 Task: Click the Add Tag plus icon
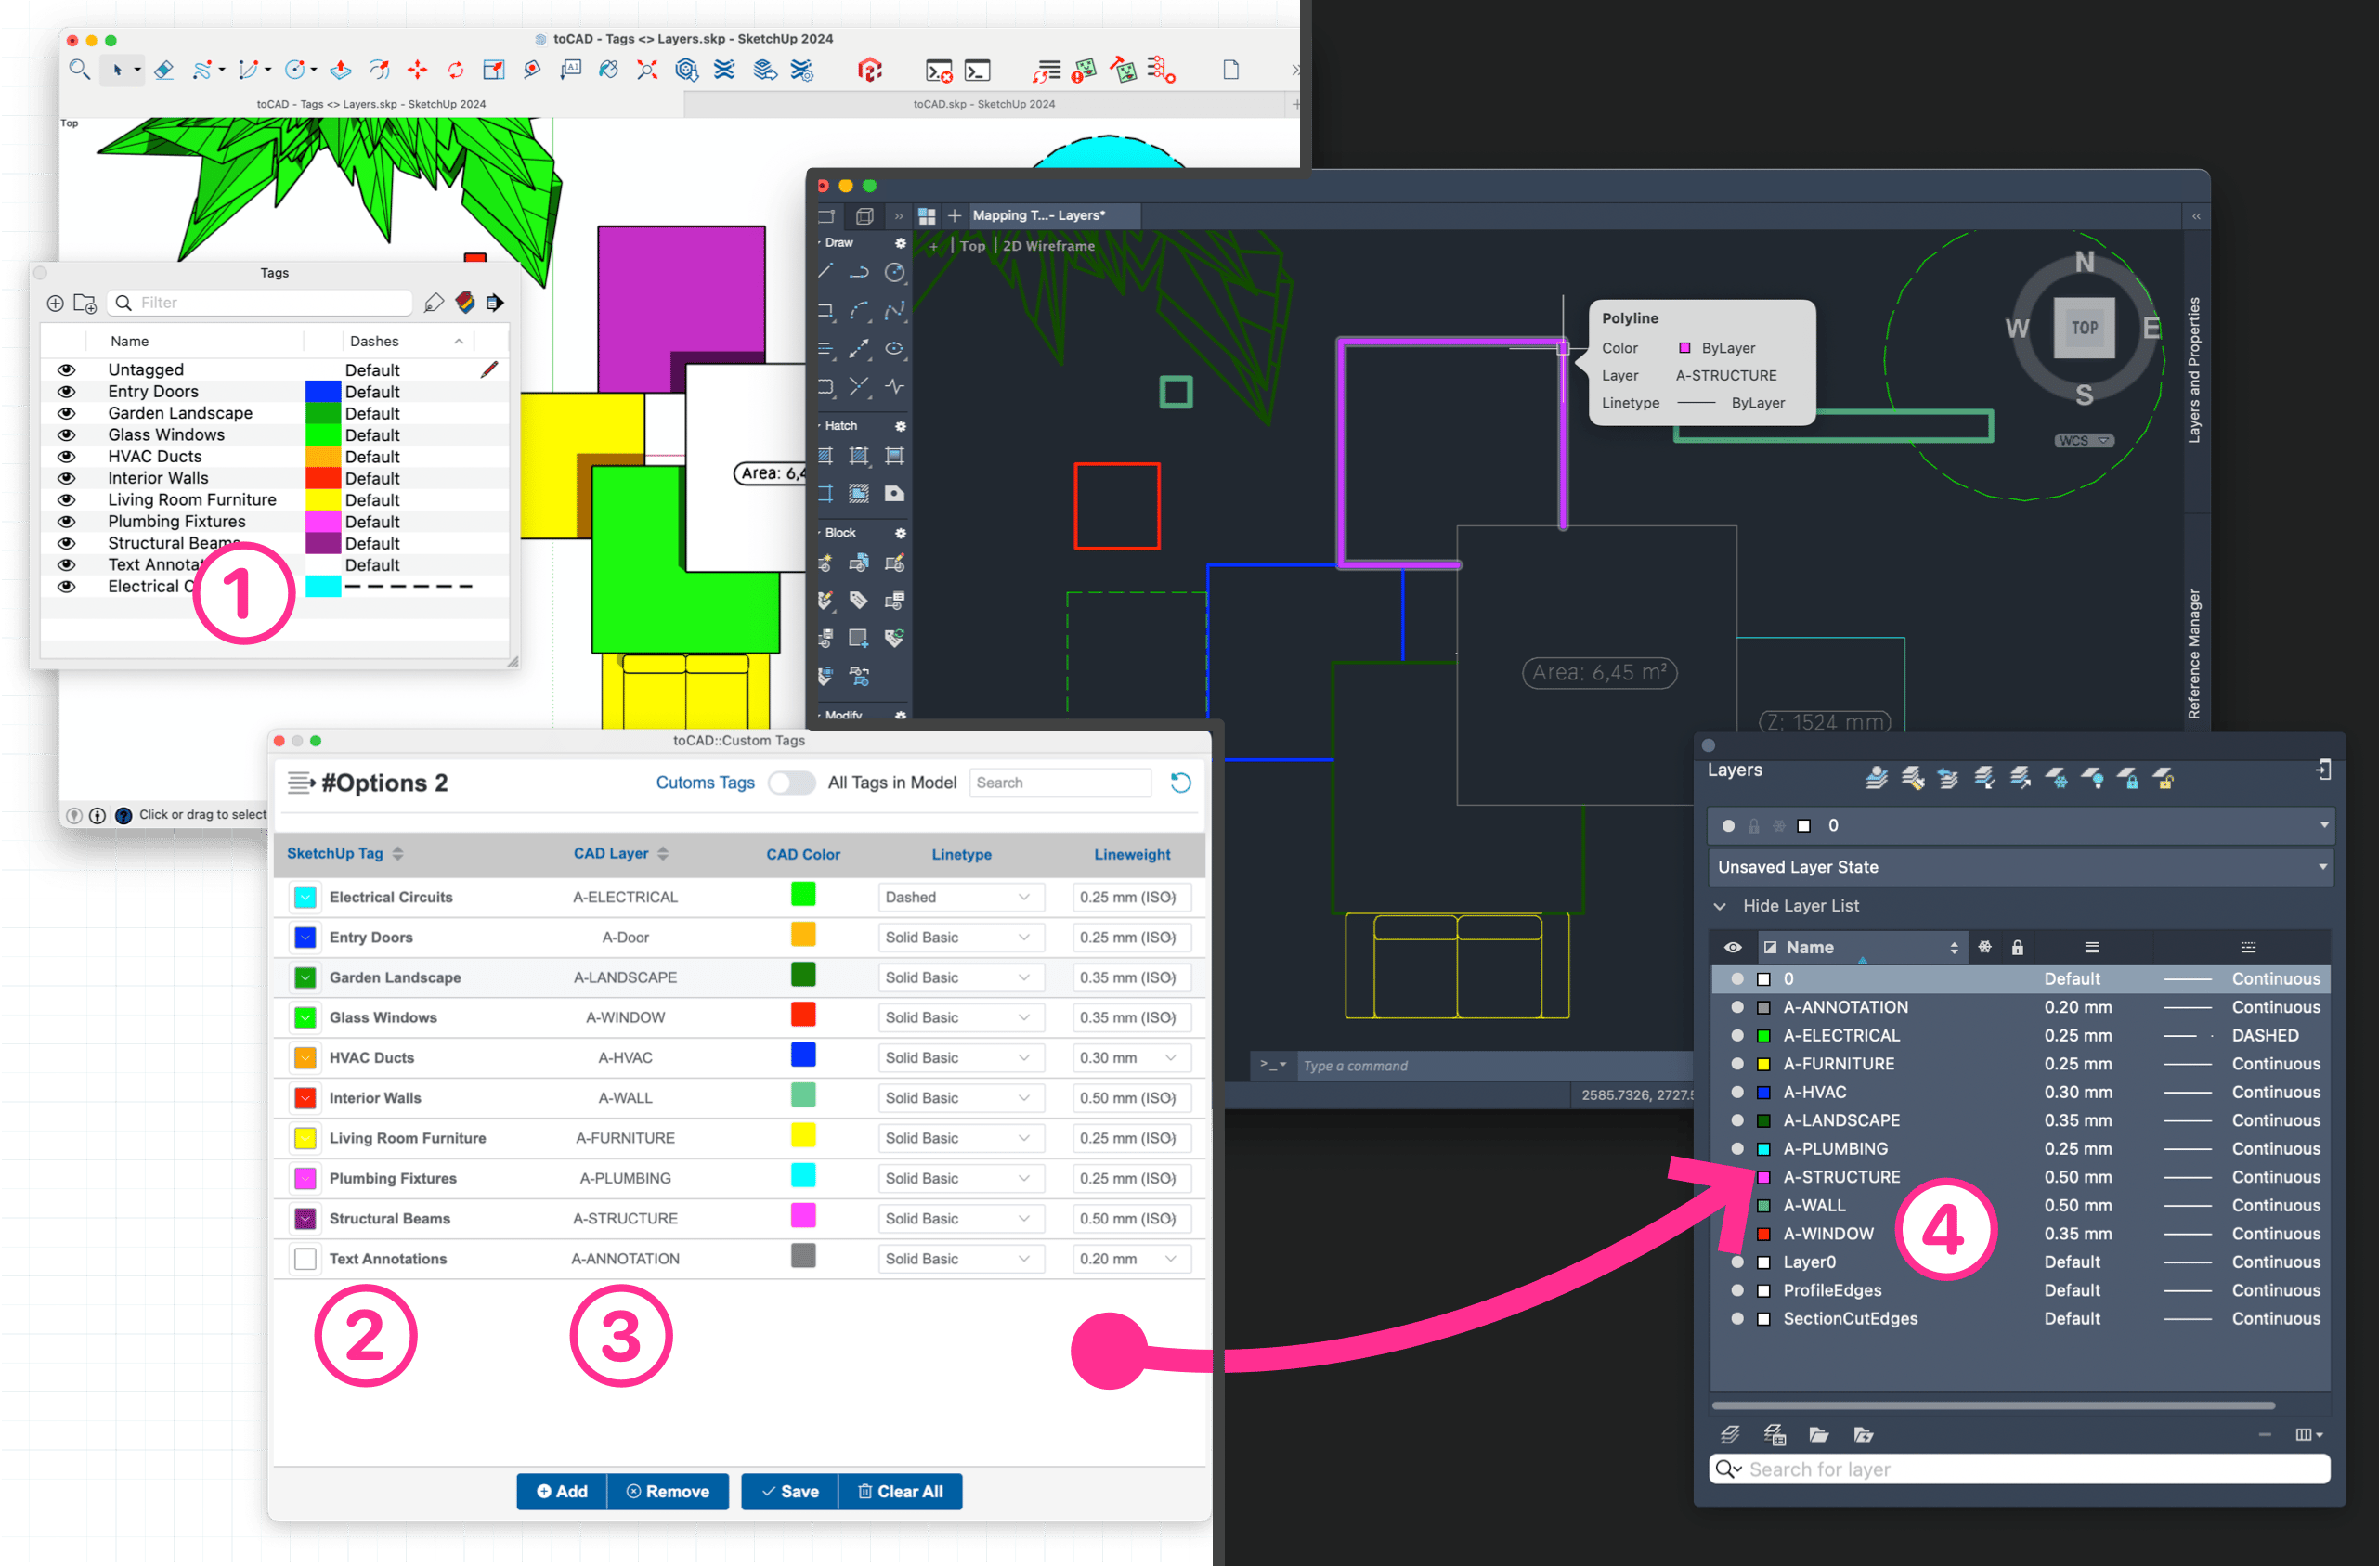tap(55, 303)
